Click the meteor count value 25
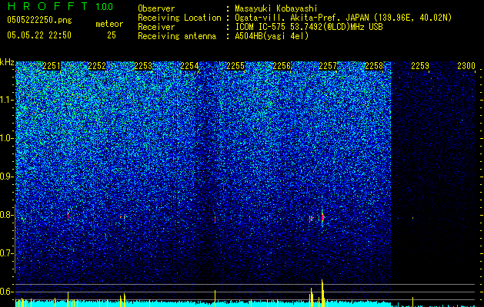This screenshot has height=307, width=484. point(112,35)
